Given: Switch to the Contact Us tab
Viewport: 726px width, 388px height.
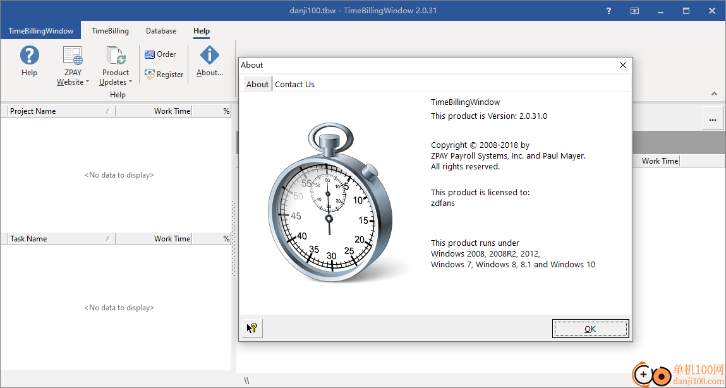Looking at the screenshot, I should pyautogui.click(x=294, y=84).
